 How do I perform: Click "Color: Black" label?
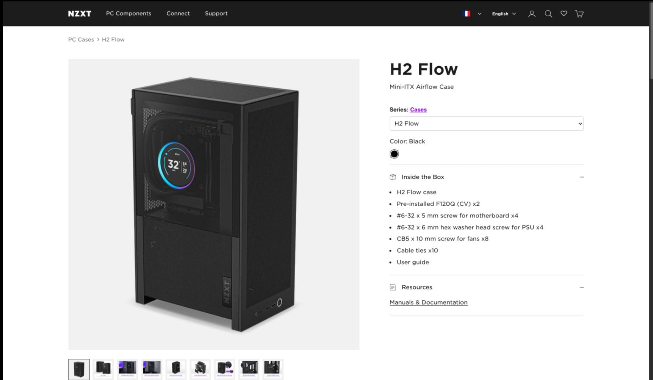coord(407,141)
